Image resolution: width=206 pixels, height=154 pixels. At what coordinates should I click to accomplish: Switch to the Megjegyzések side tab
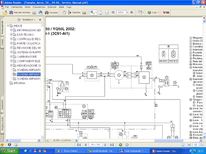tap(2, 124)
